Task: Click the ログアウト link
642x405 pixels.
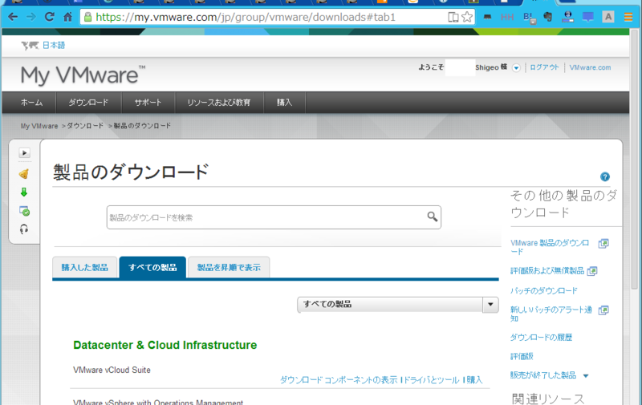Action: coord(544,67)
